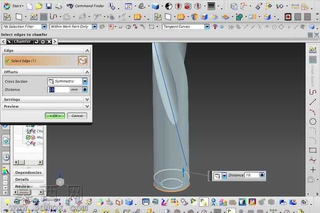Click the record red-dot icon in toolbar
The image size is (320, 213).
(288, 17)
